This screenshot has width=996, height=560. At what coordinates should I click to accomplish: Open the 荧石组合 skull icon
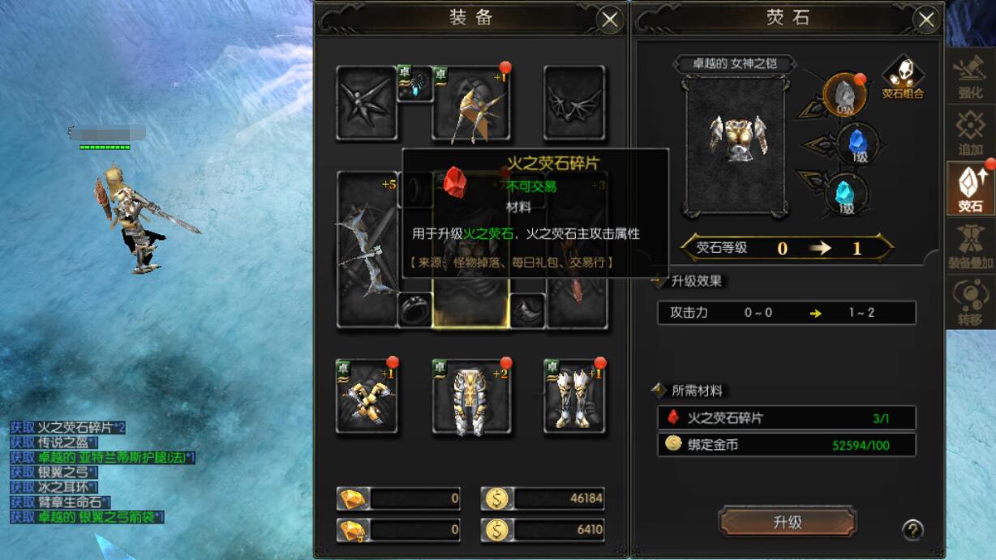point(903,75)
